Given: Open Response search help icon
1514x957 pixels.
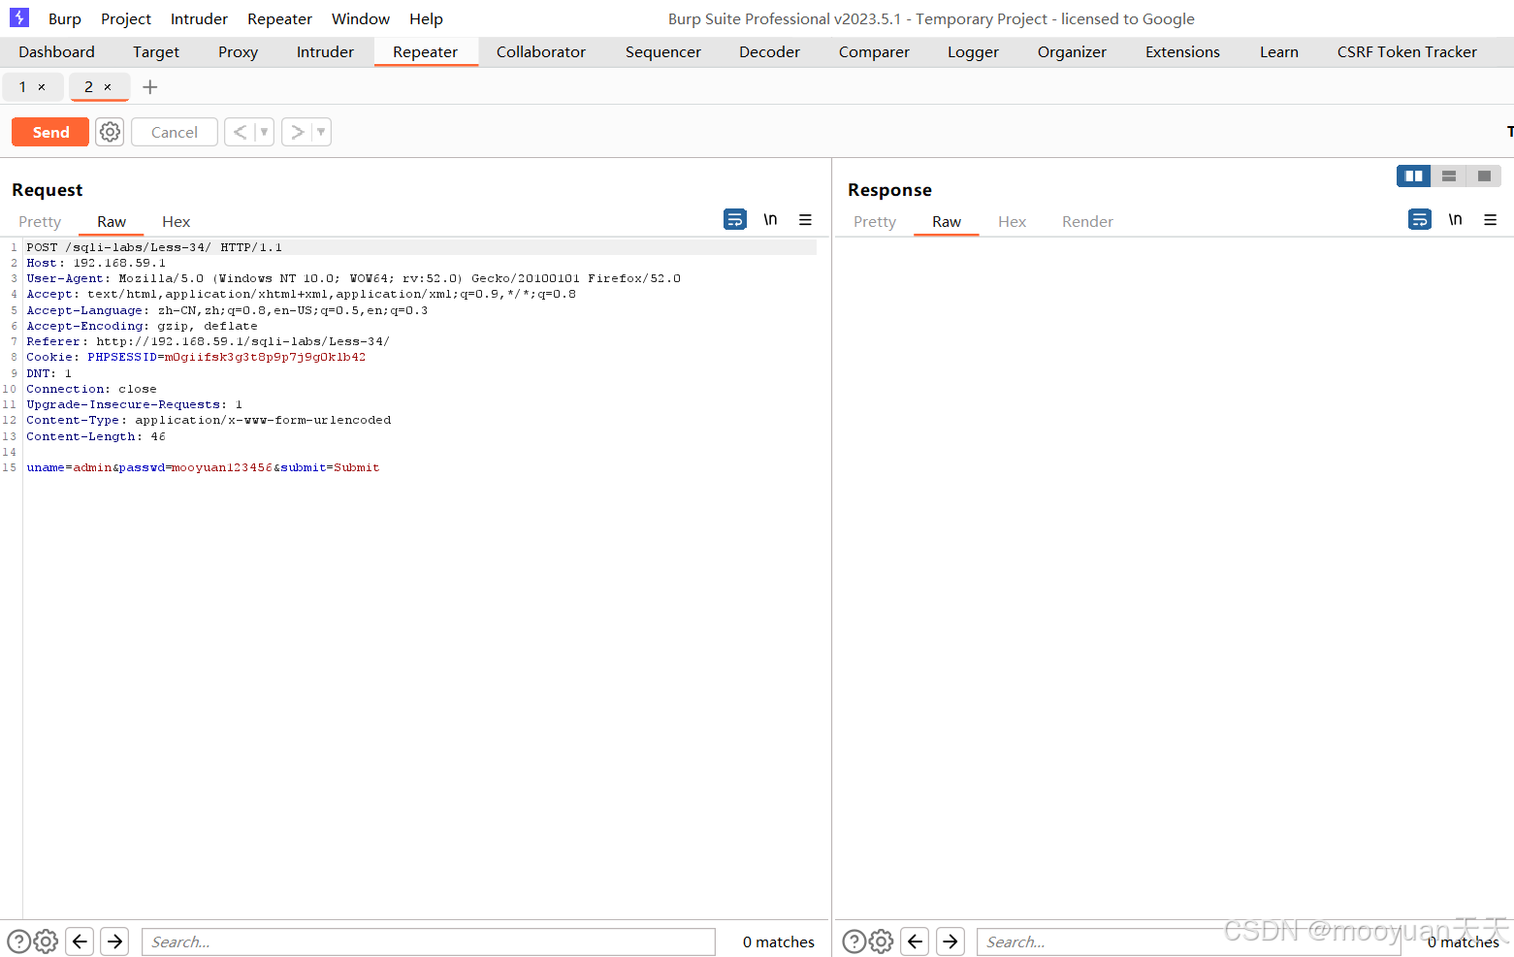Looking at the screenshot, I should point(854,941).
